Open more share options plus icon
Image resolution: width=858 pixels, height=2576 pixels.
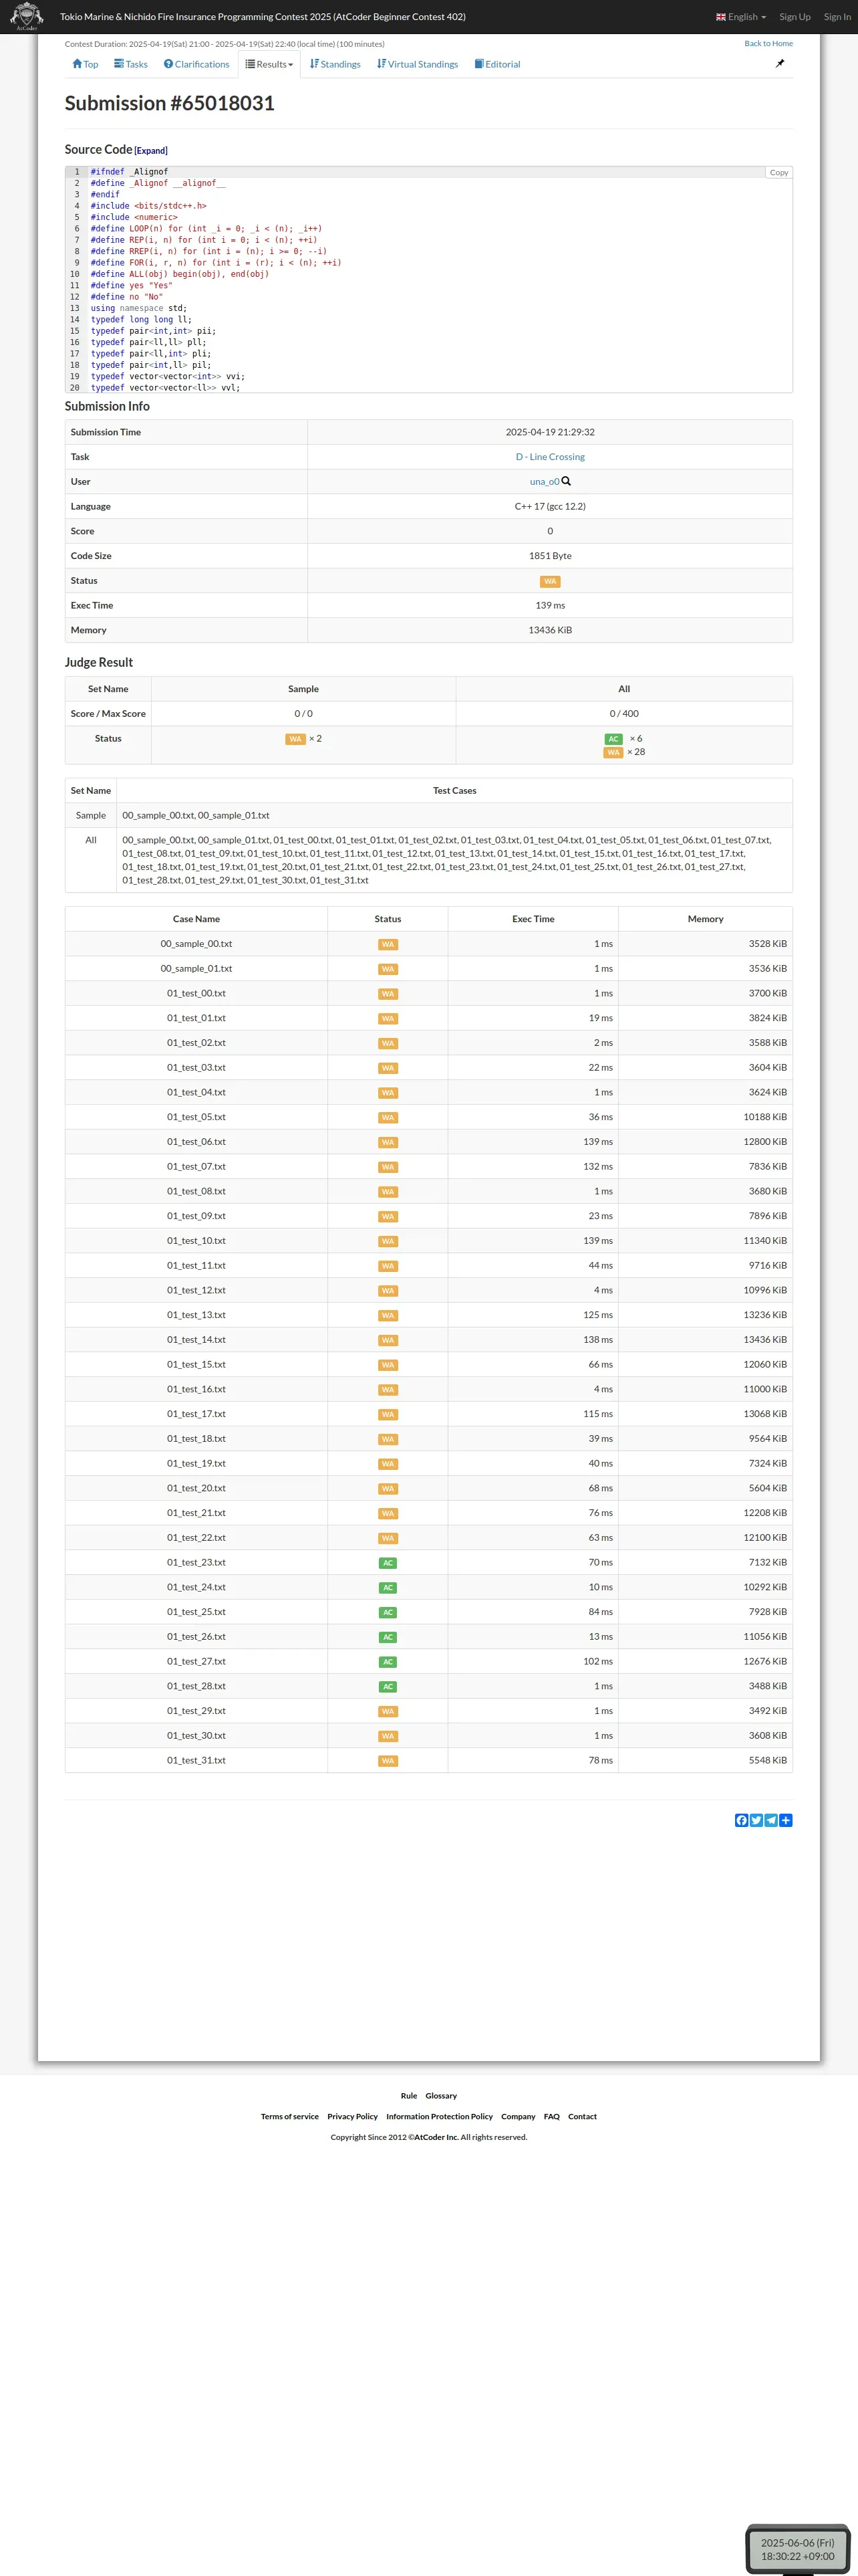pyautogui.click(x=786, y=1820)
